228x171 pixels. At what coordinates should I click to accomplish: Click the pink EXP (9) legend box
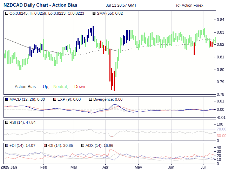(54, 100)
